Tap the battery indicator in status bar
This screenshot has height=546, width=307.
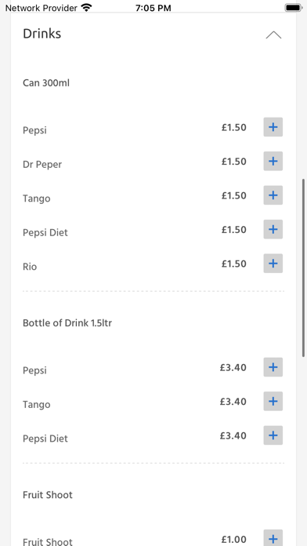293,8
